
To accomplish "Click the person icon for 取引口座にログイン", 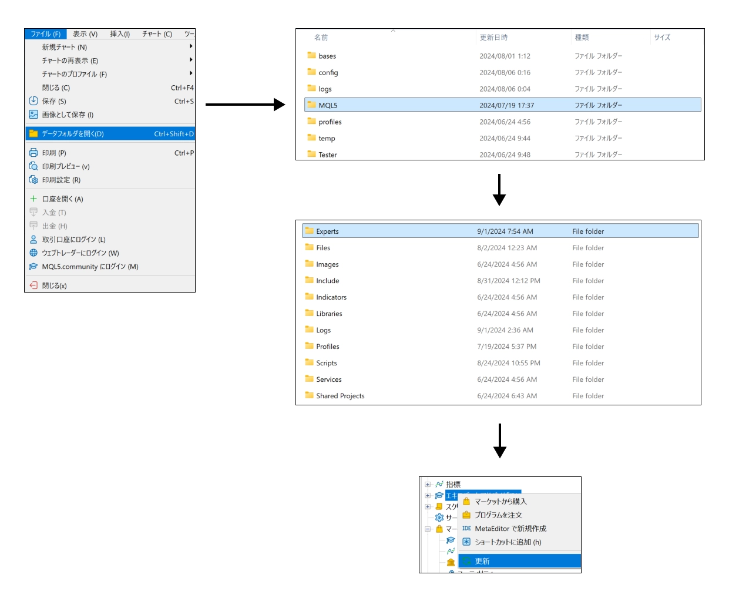I will pos(33,239).
